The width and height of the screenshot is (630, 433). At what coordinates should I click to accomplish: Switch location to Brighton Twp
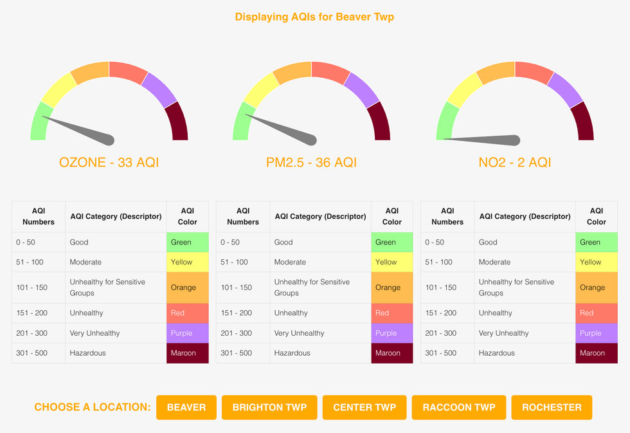pyautogui.click(x=269, y=407)
